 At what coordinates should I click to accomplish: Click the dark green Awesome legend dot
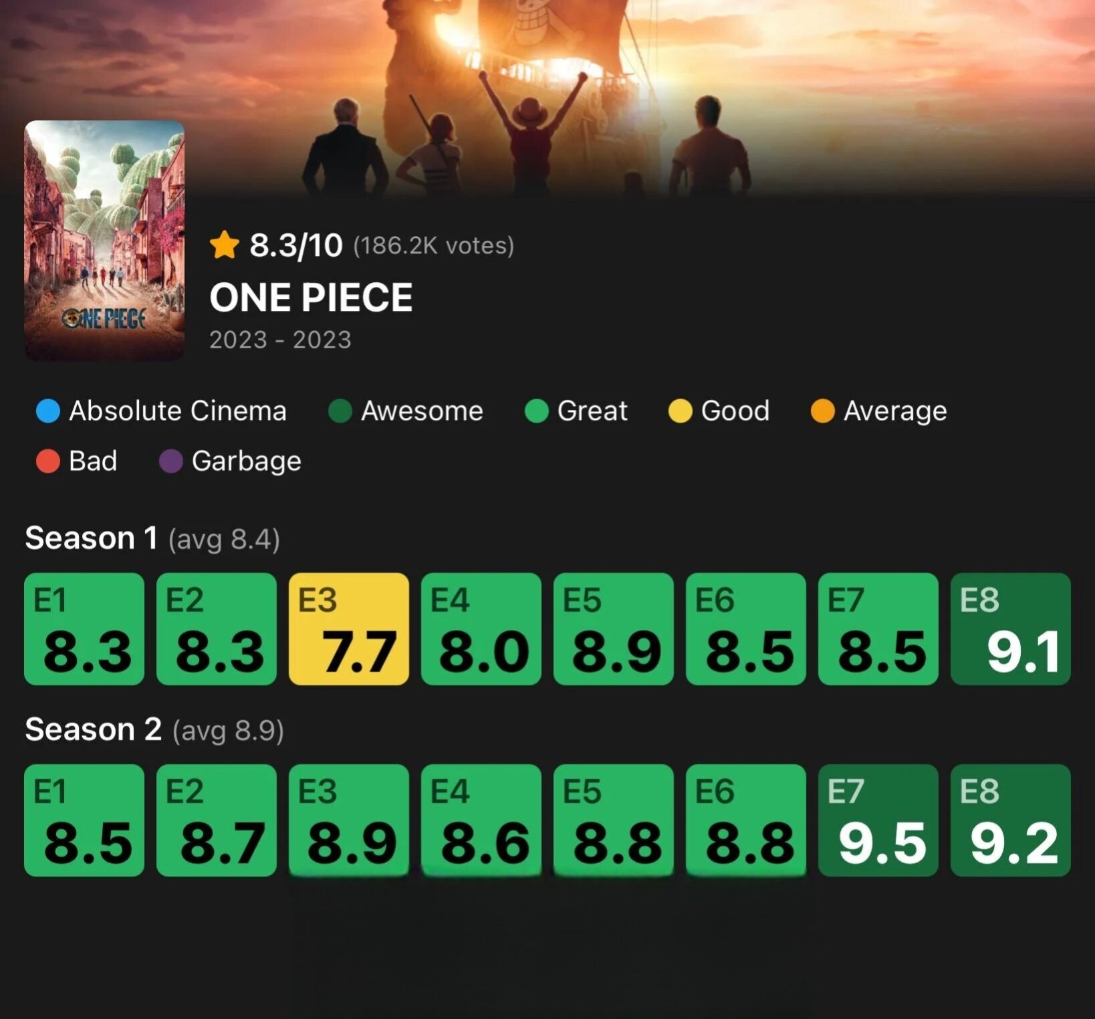pyautogui.click(x=340, y=411)
